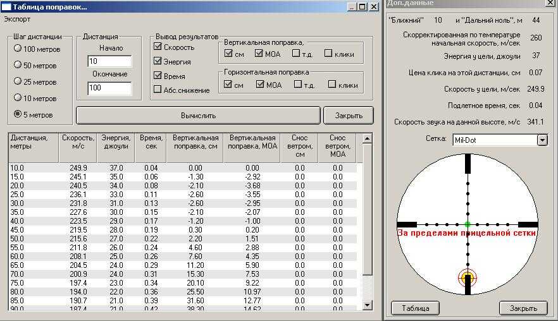Toggle horizontal correction см checkbox
Screen dimensions: 558x321
pos(228,85)
